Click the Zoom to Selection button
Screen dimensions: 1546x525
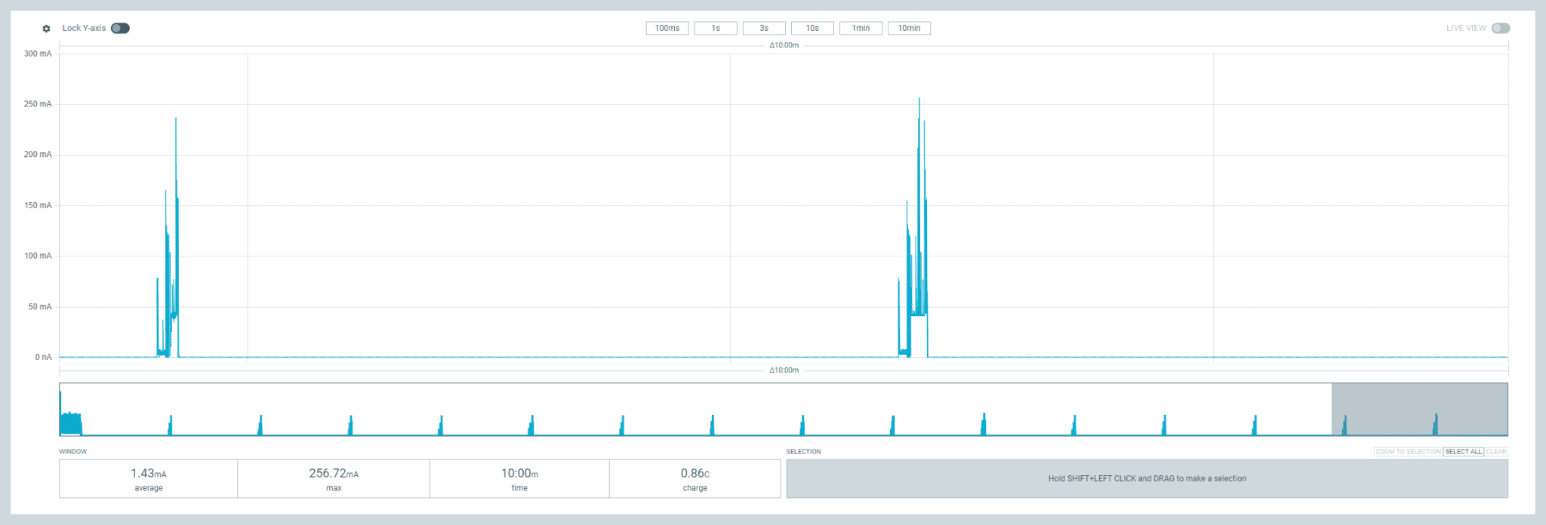(1408, 452)
